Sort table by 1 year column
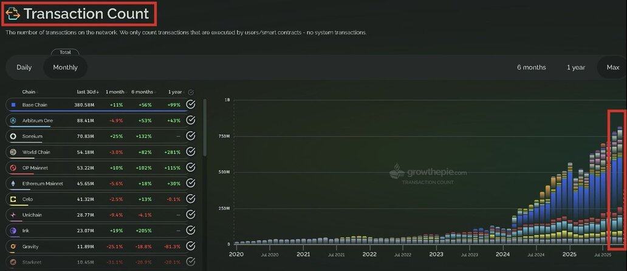627x271 pixels. pyautogui.click(x=174, y=92)
